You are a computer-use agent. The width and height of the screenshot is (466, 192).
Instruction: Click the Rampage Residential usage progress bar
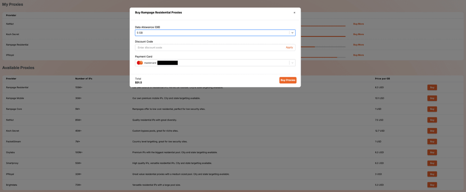[x=323, y=47]
